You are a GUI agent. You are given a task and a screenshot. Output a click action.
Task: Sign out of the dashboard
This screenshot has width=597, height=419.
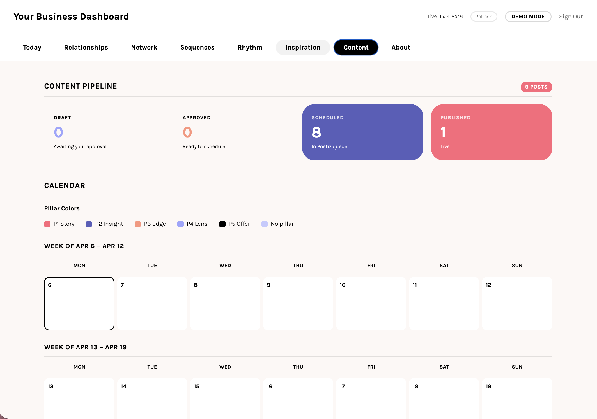click(571, 17)
